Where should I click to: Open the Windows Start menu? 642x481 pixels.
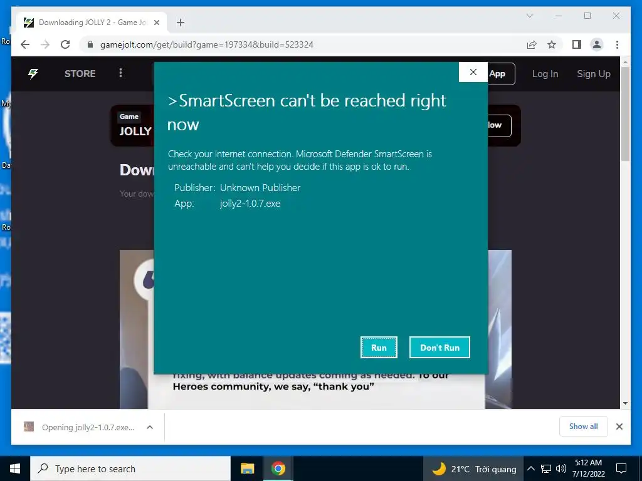click(x=15, y=468)
